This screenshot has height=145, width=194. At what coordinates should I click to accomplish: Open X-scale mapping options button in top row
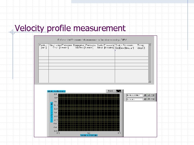pos(153,95)
